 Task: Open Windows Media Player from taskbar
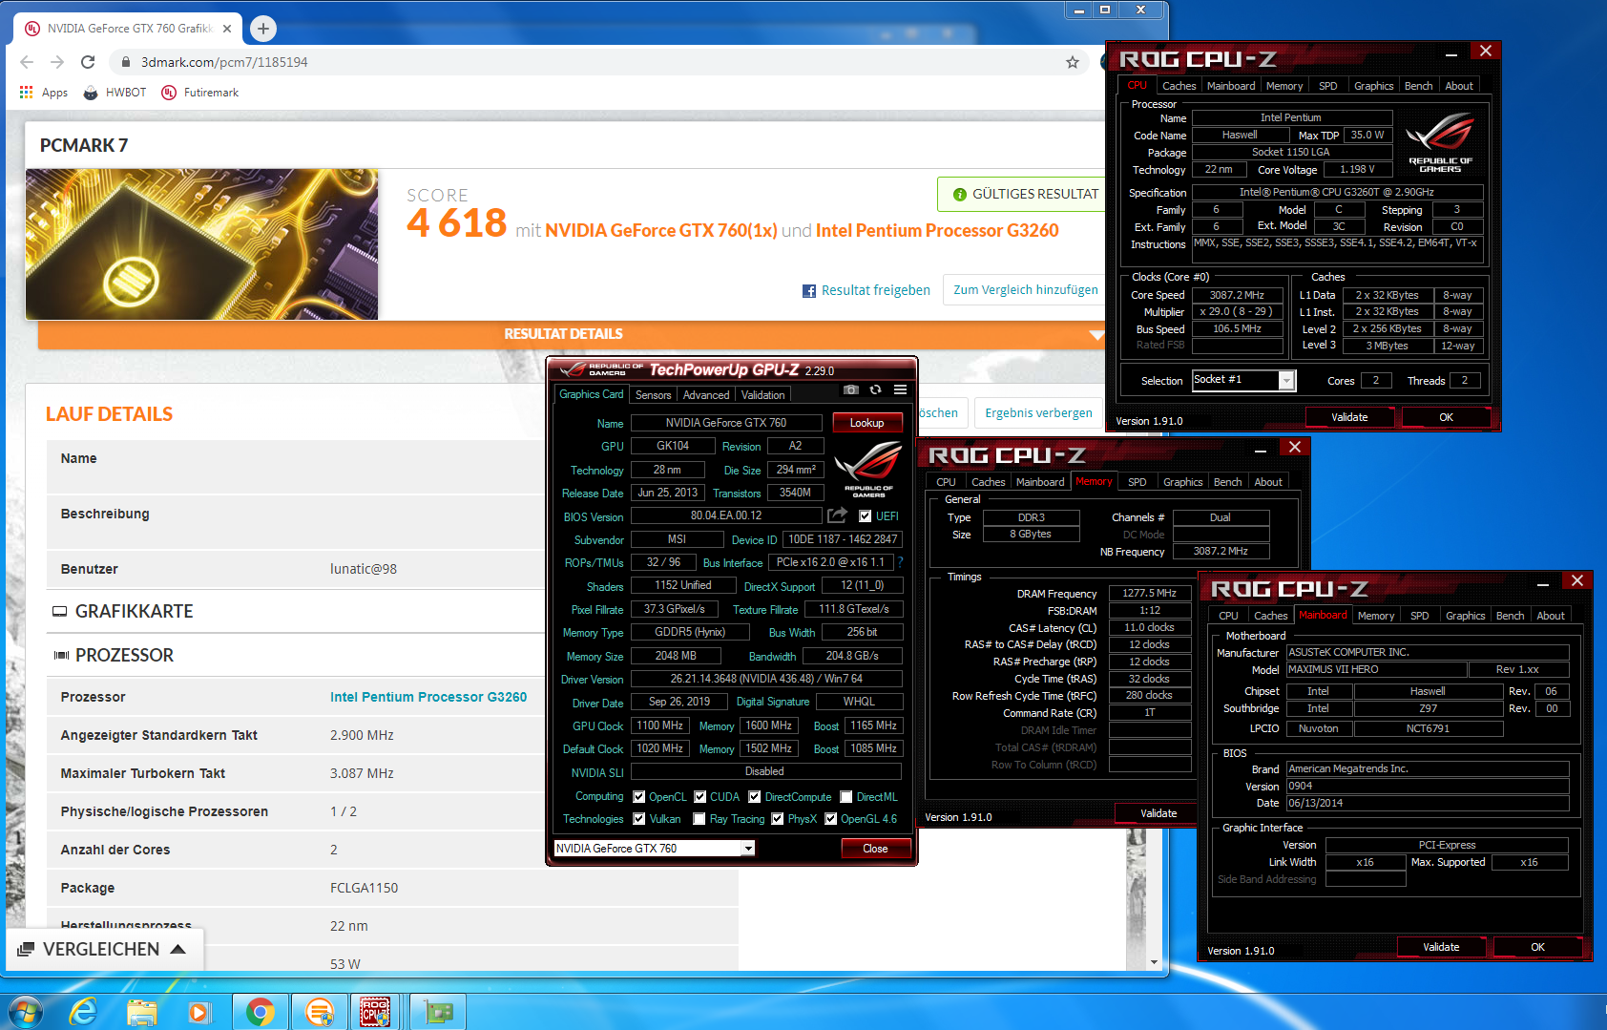click(198, 1011)
